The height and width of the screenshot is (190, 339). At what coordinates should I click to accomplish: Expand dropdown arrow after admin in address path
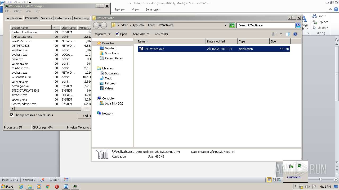point(130,25)
